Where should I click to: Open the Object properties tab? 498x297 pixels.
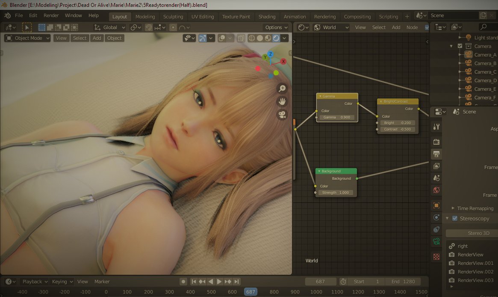click(436, 205)
